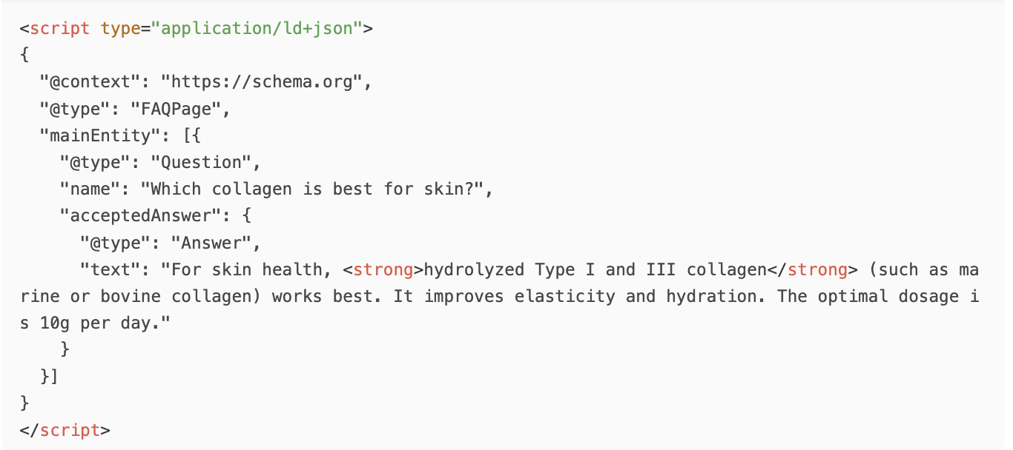Click the closing script tag
The height and width of the screenshot is (450, 1013).
(65, 429)
